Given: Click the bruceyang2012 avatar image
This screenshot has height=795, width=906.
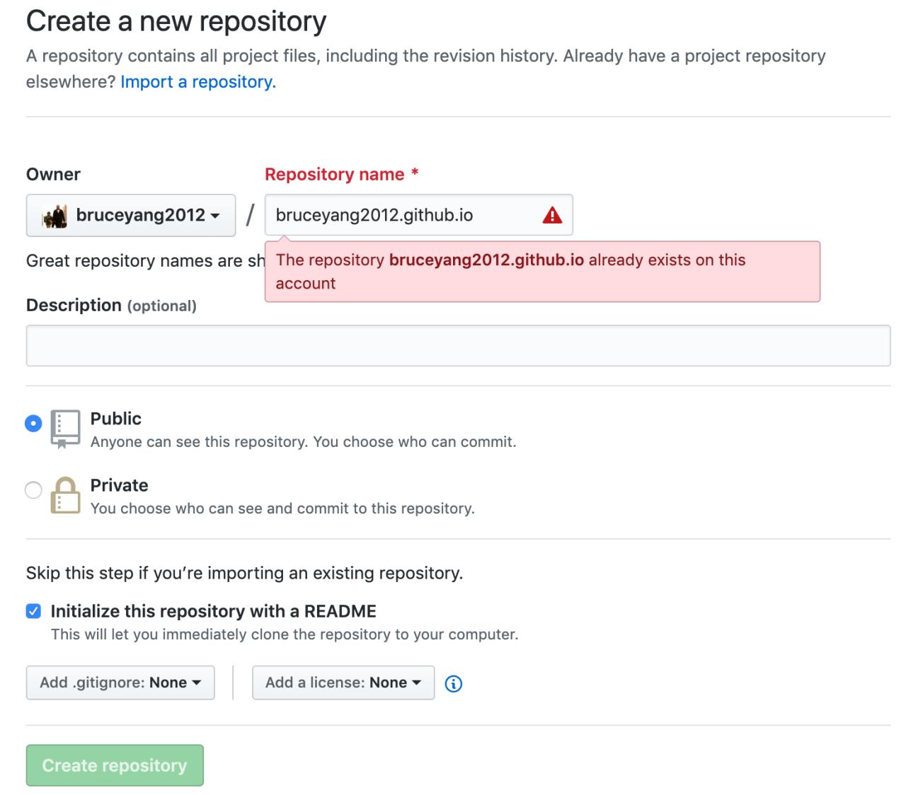Looking at the screenshot, I should tap(55, 215).
